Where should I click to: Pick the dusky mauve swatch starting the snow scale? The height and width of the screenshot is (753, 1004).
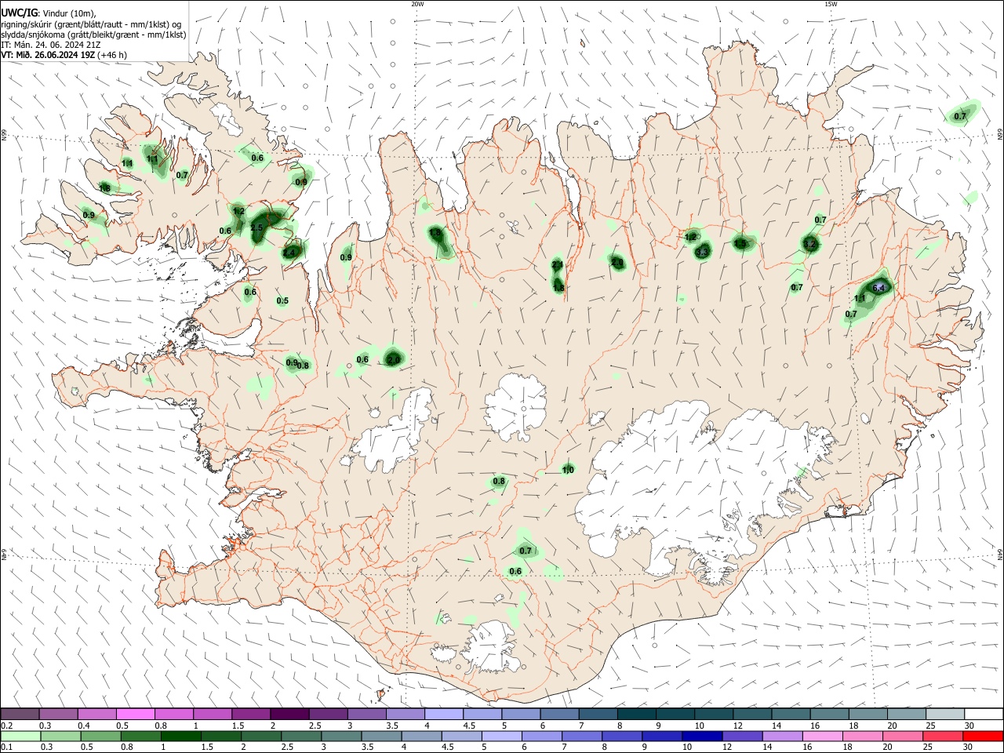pyautogui.click(x=20, y=714)
